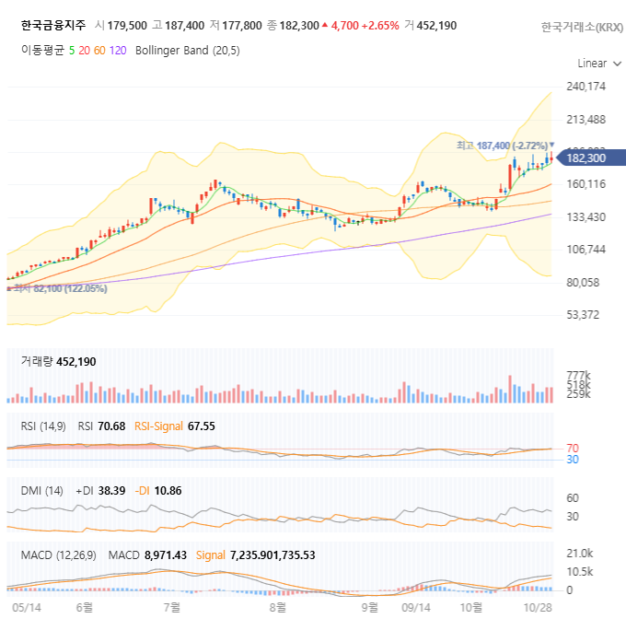
Task: Click the -DI value 10.86
Action: click(x=168, y=491)
